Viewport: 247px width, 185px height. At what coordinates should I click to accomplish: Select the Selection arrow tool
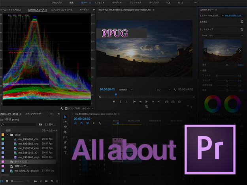click(x=66, y=117)
